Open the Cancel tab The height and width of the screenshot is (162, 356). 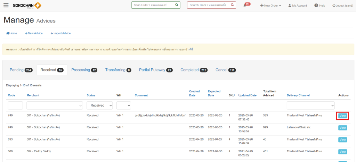tap(226, 70)
